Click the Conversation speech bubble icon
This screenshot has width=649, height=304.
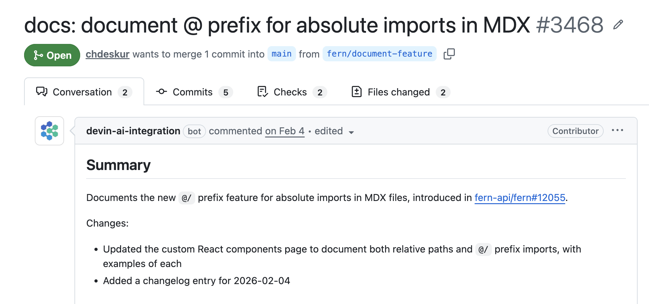[42, 92]
